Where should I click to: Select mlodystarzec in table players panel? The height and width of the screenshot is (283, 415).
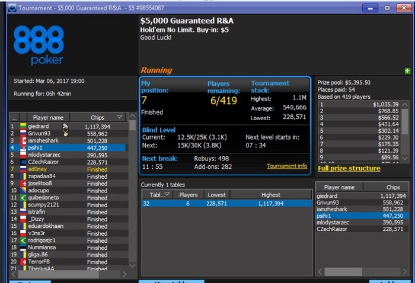(362, 223)
